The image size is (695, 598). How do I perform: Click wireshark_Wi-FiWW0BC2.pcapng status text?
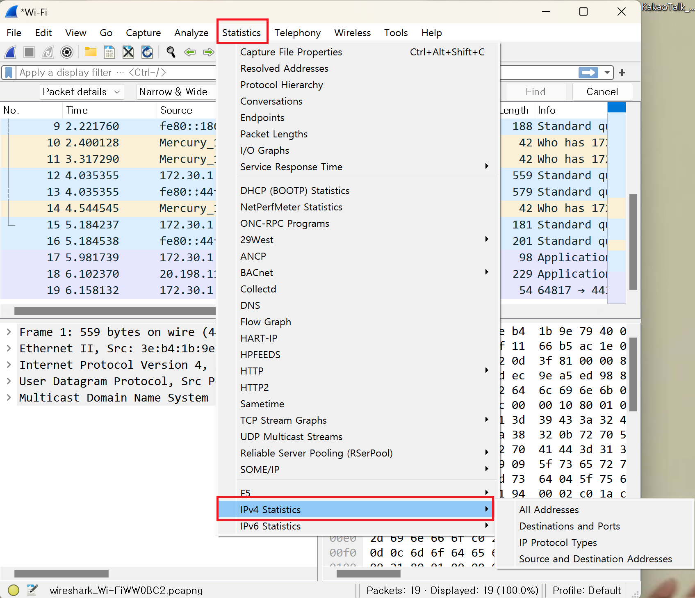(x=126, y=591)
